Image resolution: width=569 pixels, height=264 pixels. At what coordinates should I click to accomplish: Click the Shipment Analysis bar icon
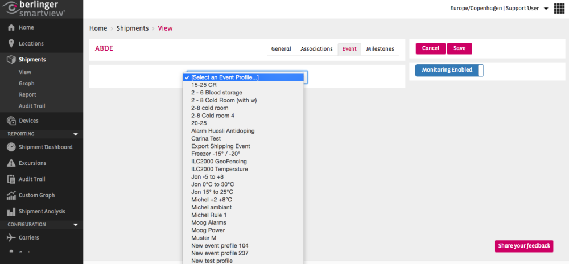pyautogui.click(x=11, y=211)
